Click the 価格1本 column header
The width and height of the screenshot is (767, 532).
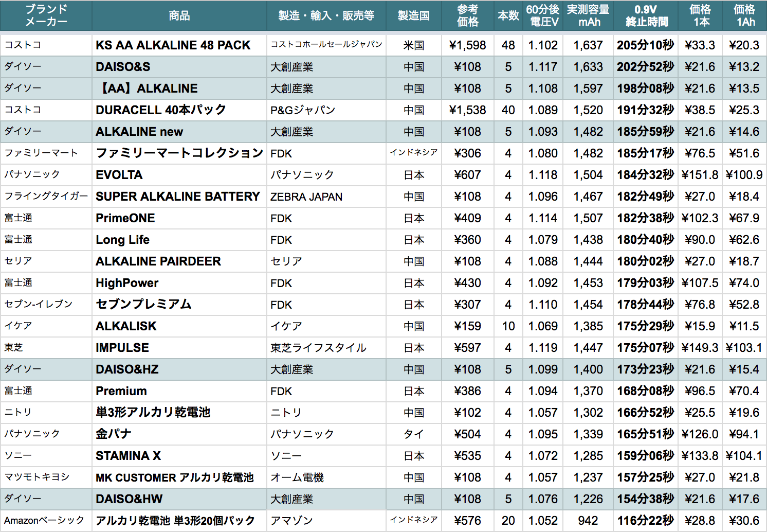[700, 15]
